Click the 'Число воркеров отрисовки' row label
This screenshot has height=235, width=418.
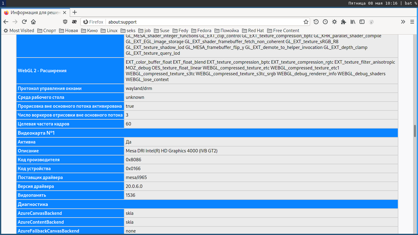(x=70, y=115)
